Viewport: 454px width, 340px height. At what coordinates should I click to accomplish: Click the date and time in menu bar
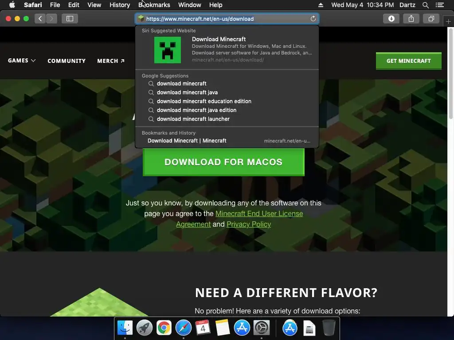coord(363,5)
